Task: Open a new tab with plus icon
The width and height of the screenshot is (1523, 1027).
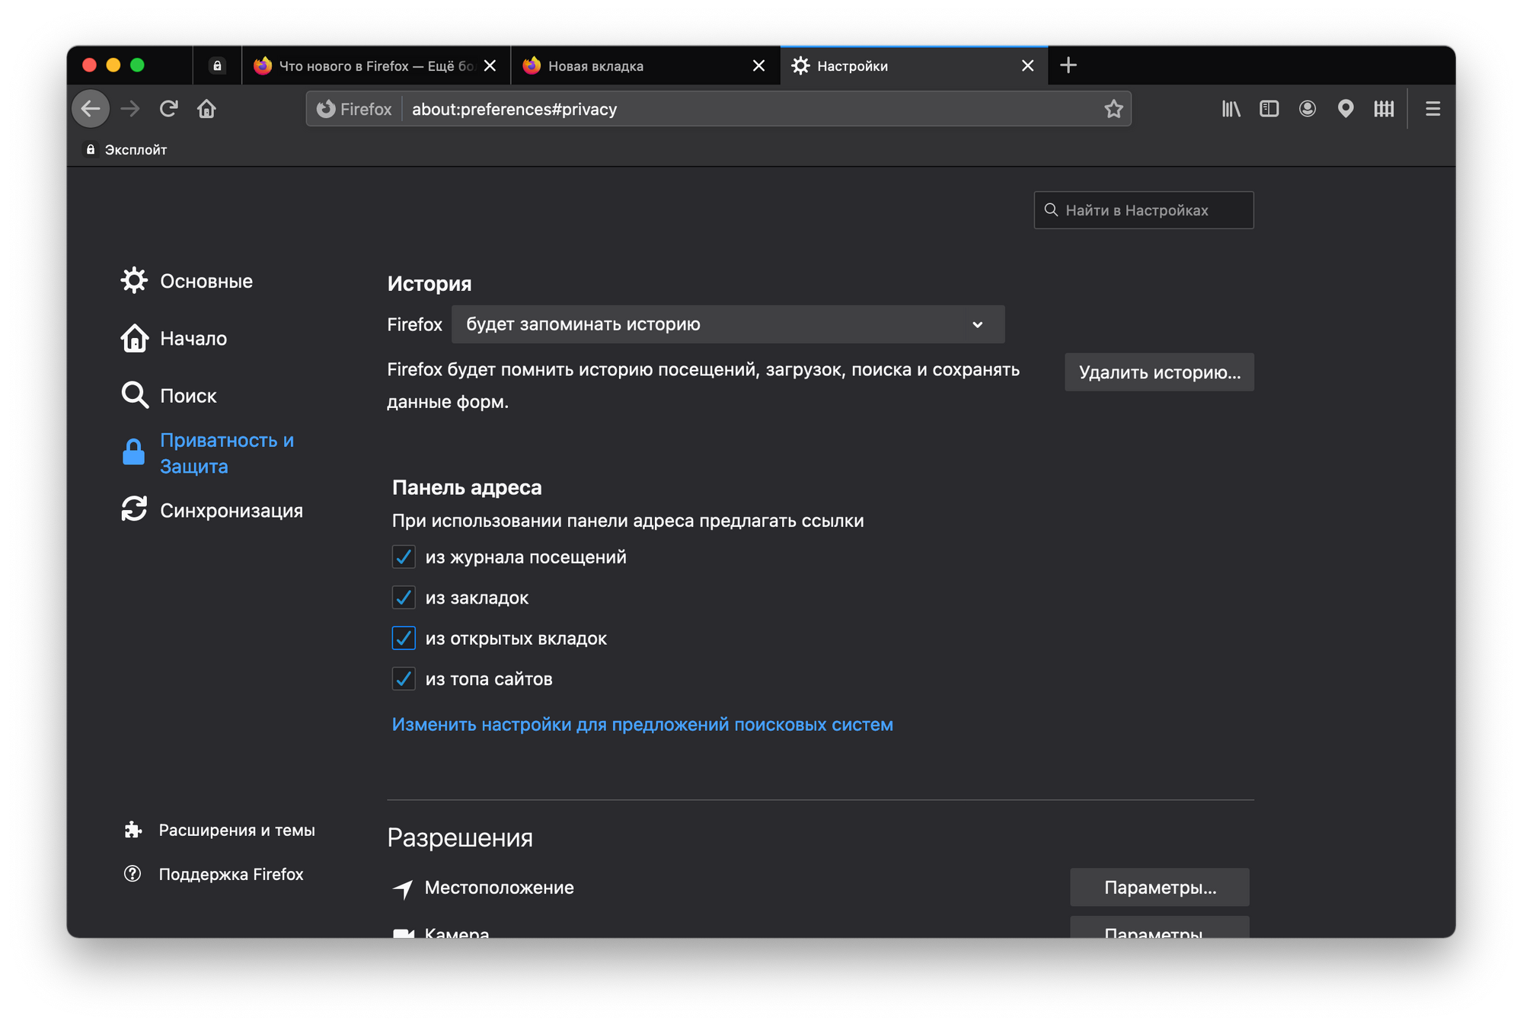Action: tap(1068, 65)
